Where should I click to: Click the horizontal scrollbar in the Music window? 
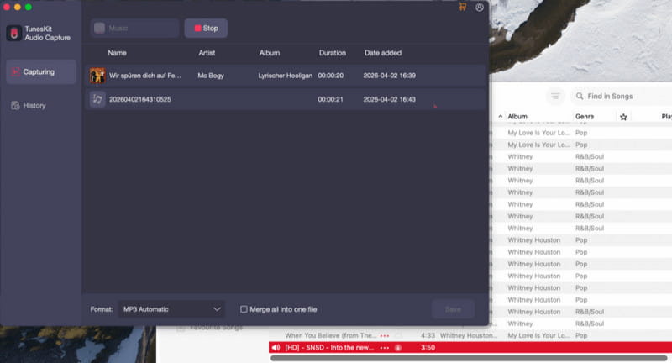469,358
